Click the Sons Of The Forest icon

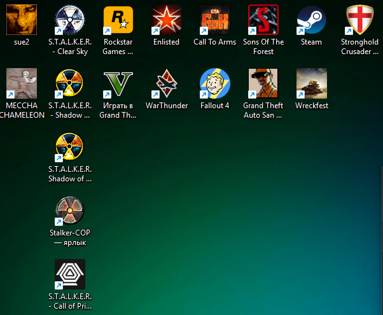[263, 20]
